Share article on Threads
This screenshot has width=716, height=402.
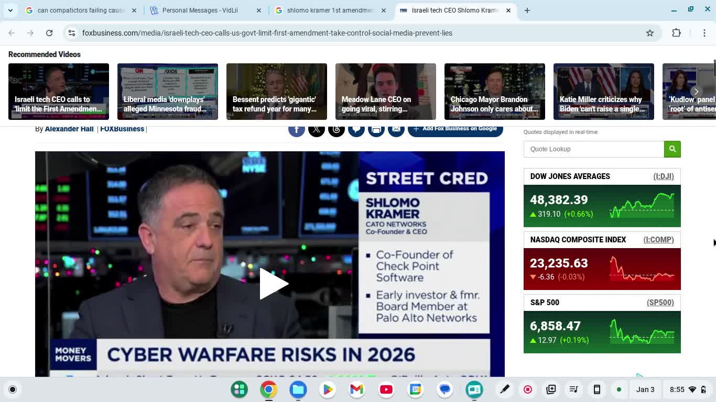tap(336, 129)
